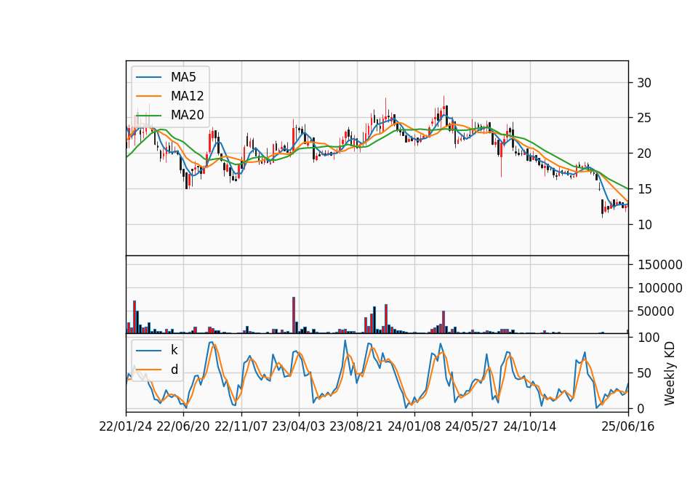Click the MA5 legend label
The image size is (698, 502).
(x=183, y=77)
